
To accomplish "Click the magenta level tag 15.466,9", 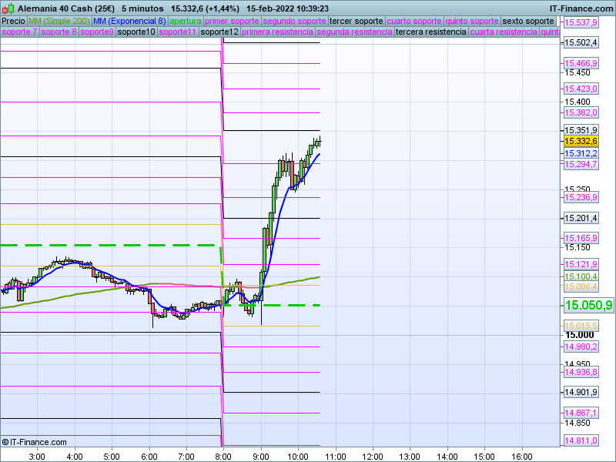I will coord(581,63).
